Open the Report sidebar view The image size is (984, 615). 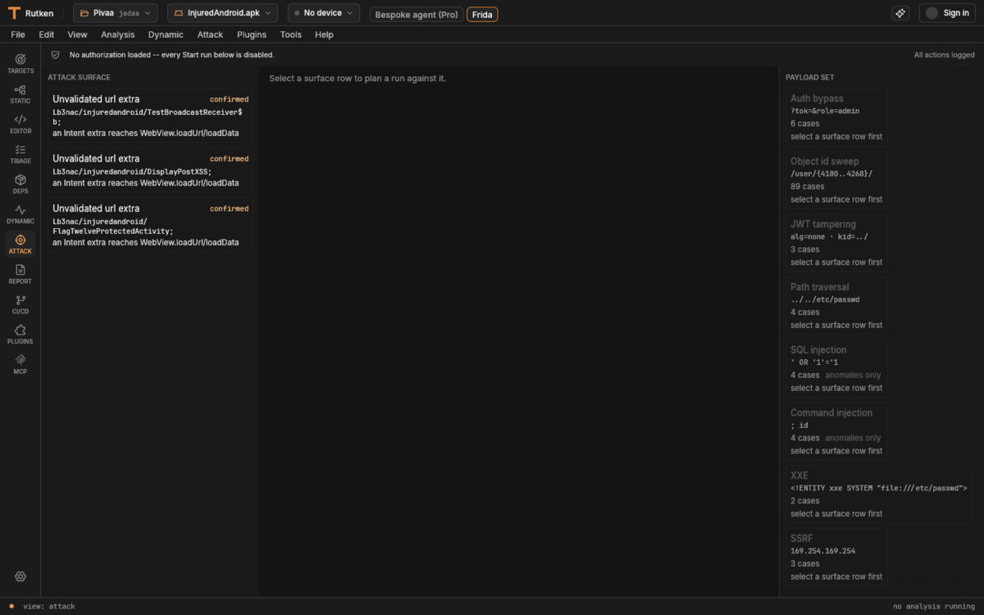click(20, 275)
